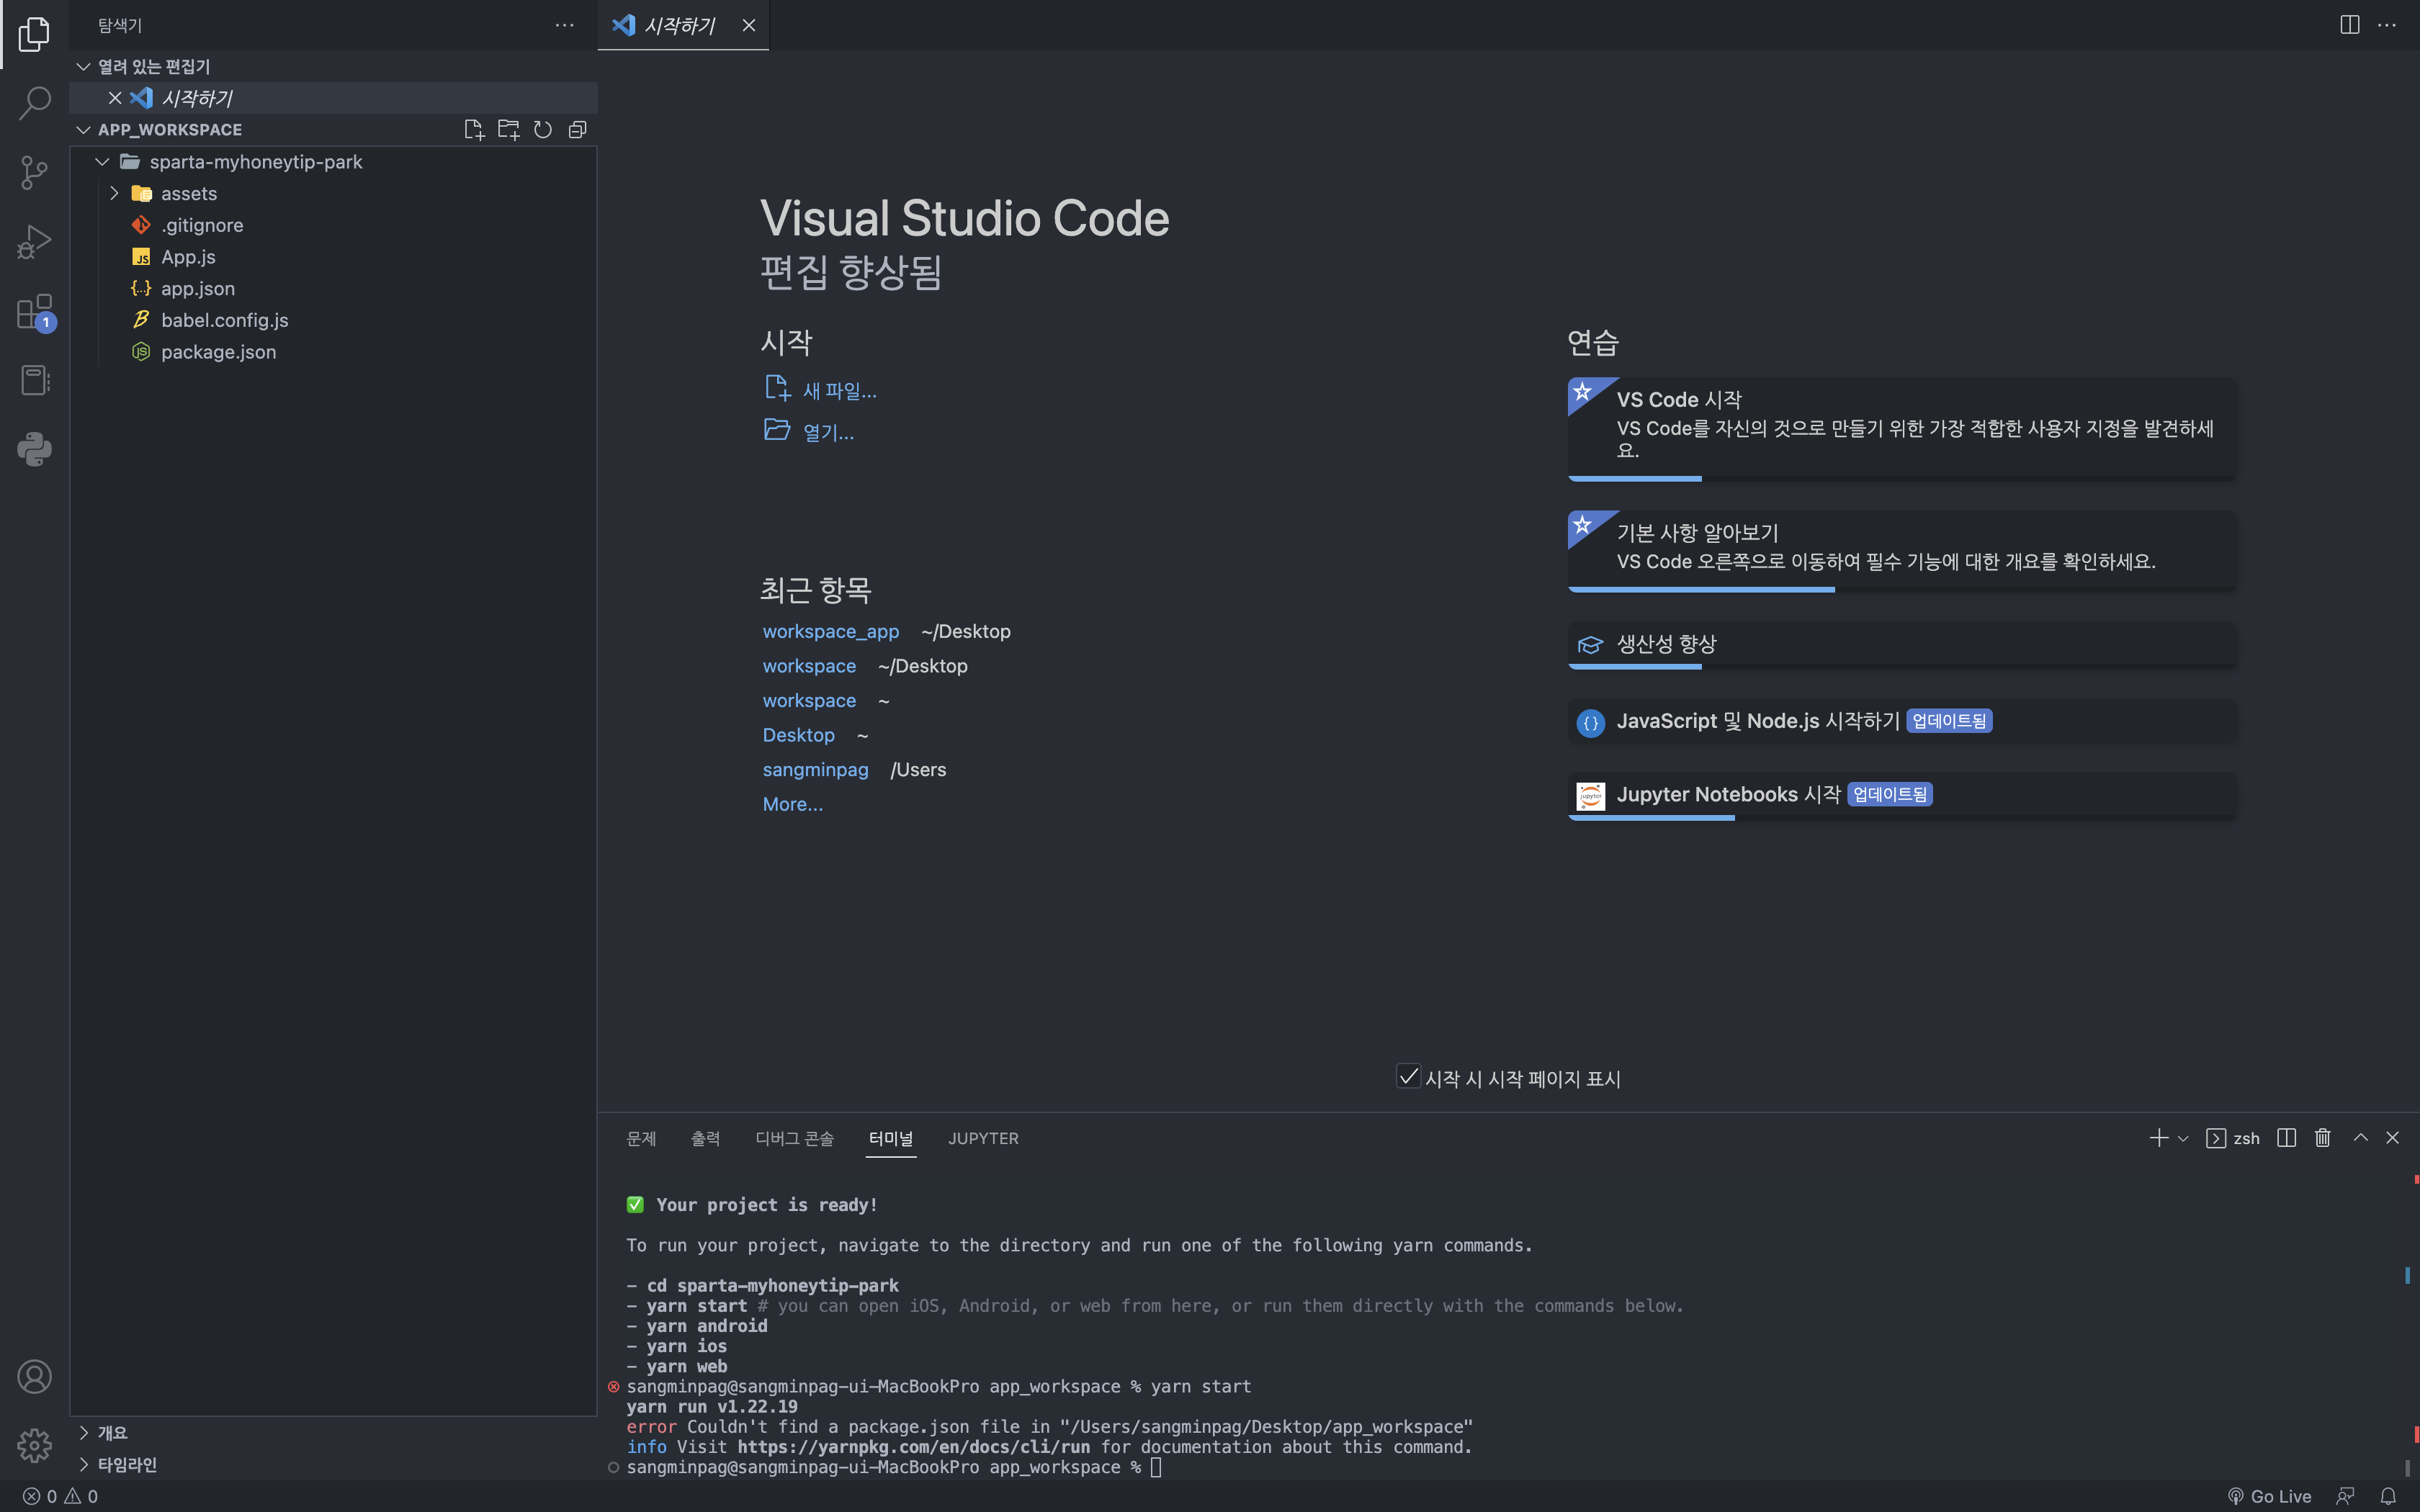Viewport: 2420px width, 1512px height.
Task: Select the 터미널 panel tab
Action: point(890,1138)
